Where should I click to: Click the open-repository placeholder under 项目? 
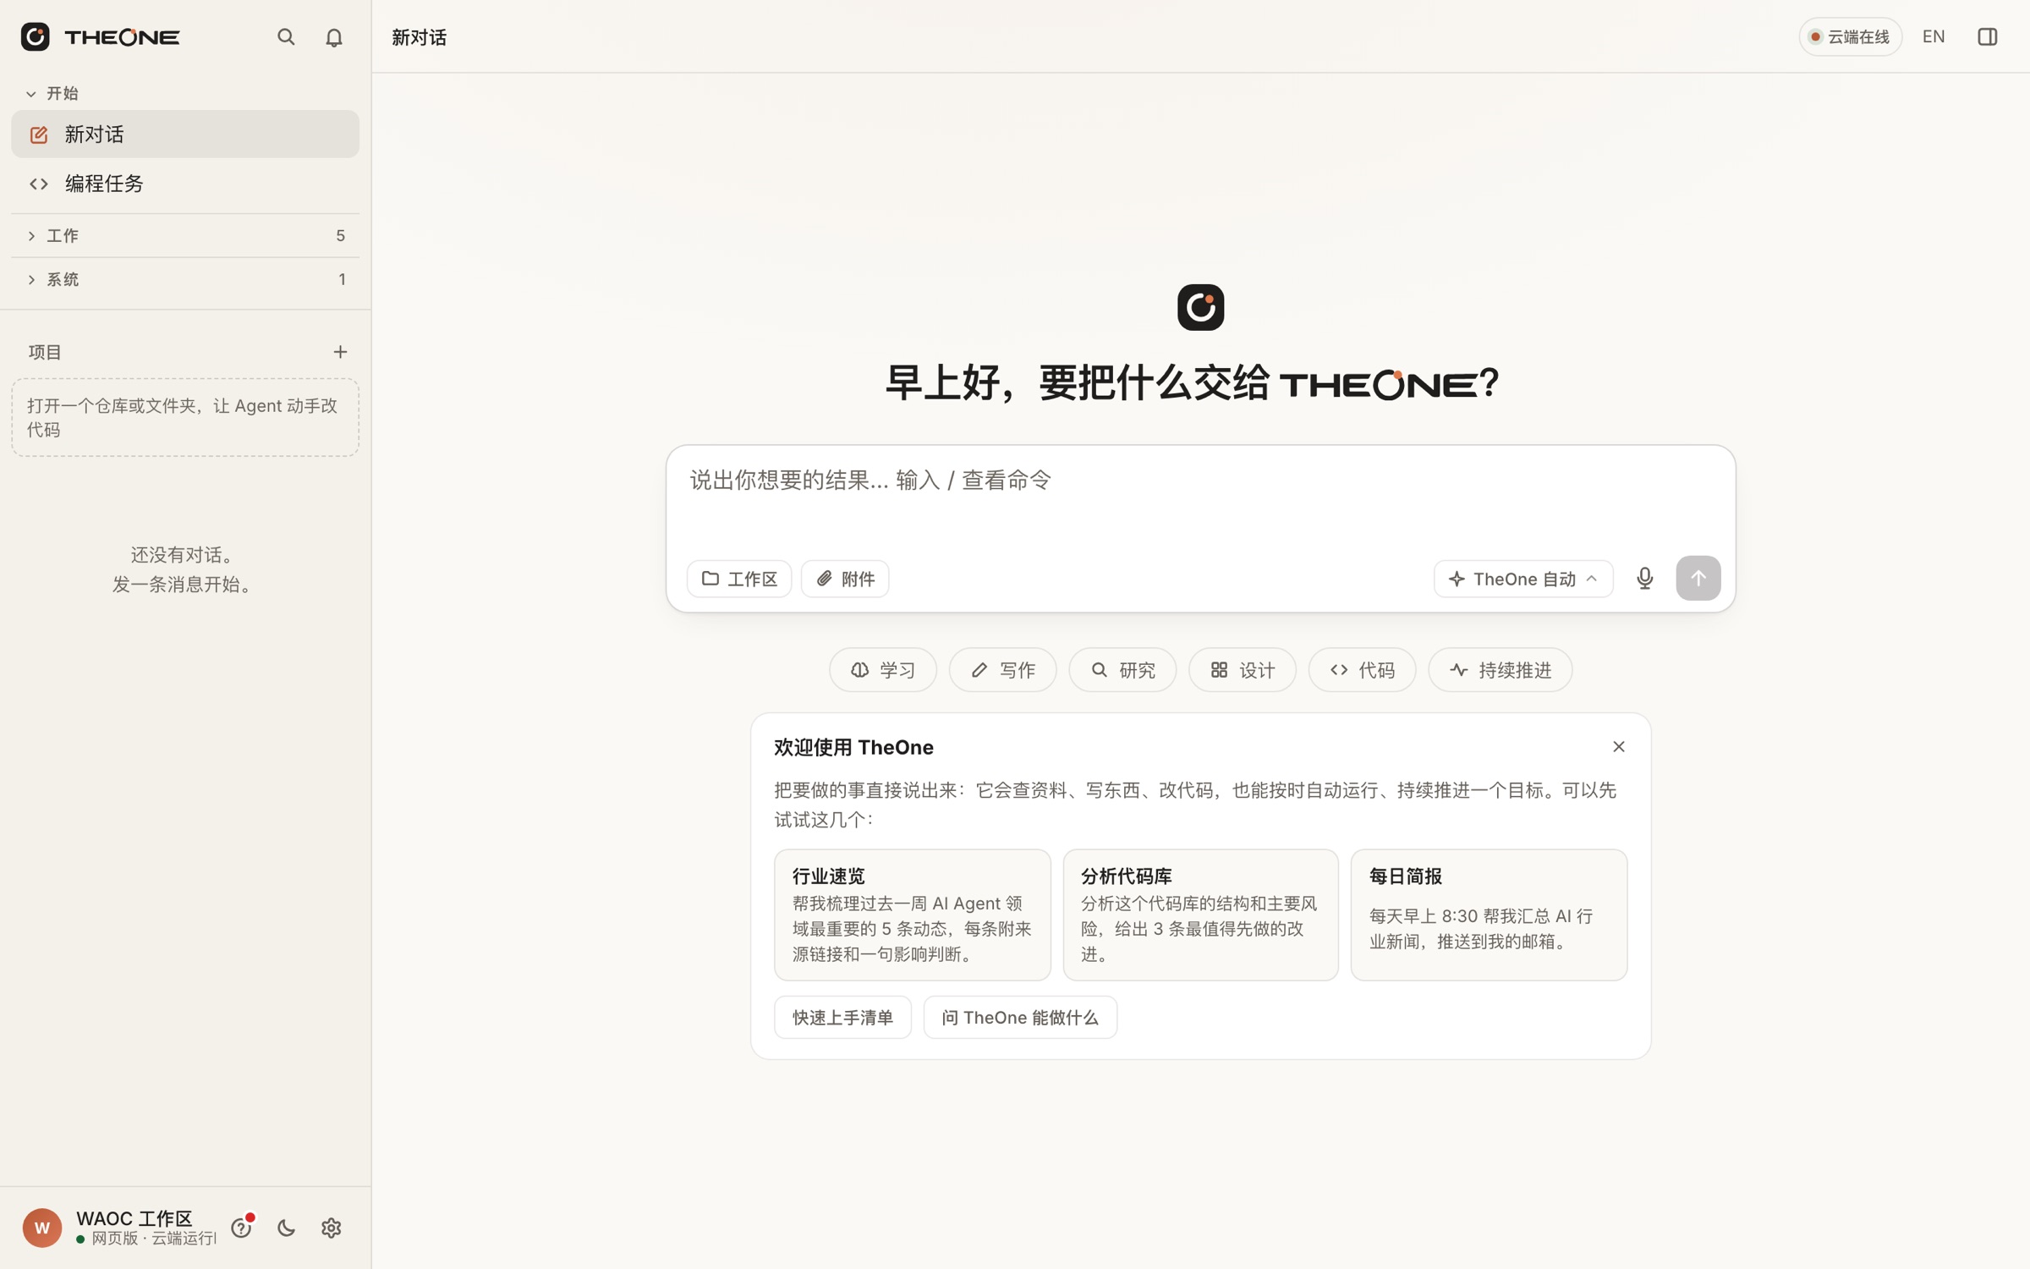click(x=185, y=418)
